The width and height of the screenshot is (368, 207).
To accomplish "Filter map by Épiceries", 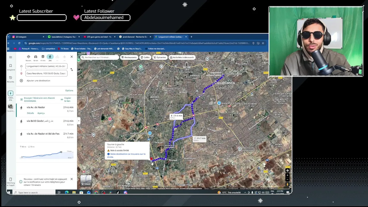I will (160, 57).
